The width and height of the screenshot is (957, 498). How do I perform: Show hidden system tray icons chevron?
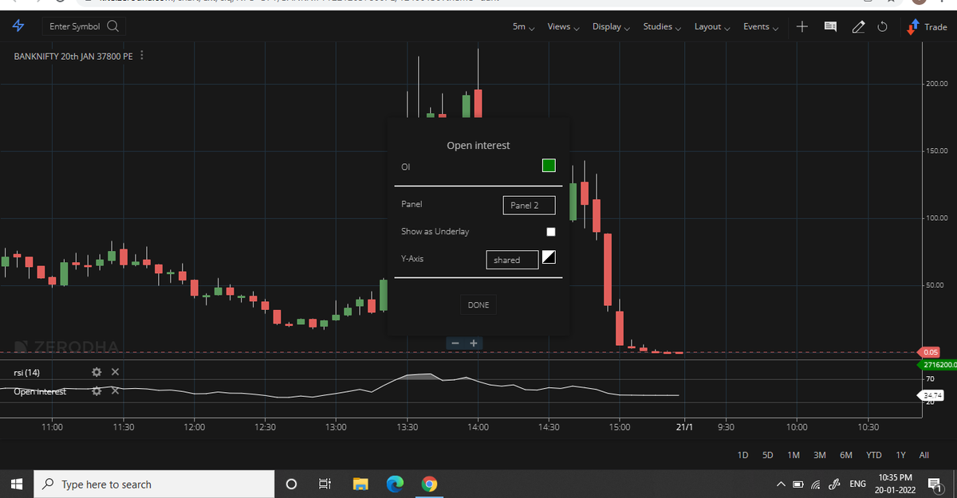click(x=782, y=484)
